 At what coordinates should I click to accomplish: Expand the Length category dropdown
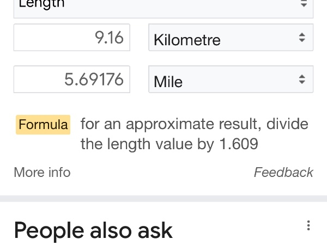pos(163,7)
